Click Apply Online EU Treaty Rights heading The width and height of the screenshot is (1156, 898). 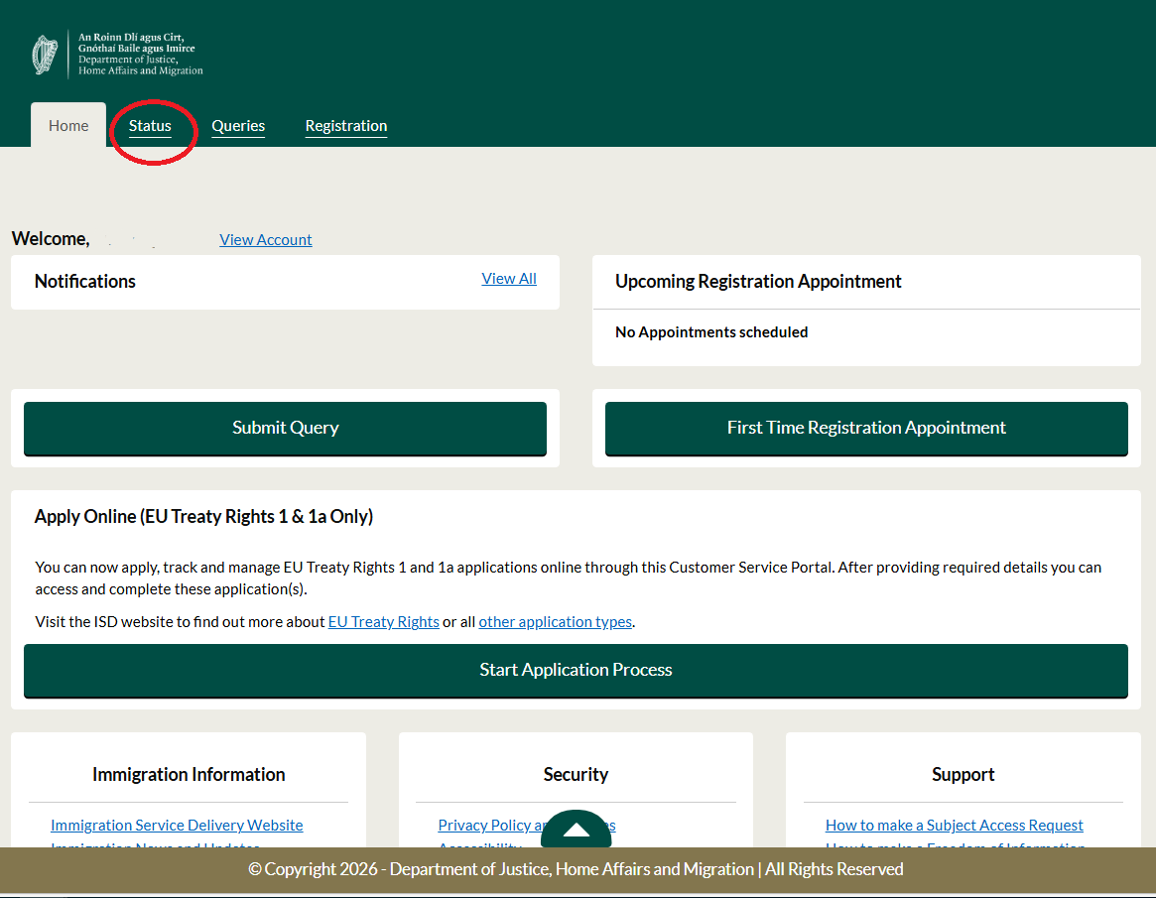[203, 517]
